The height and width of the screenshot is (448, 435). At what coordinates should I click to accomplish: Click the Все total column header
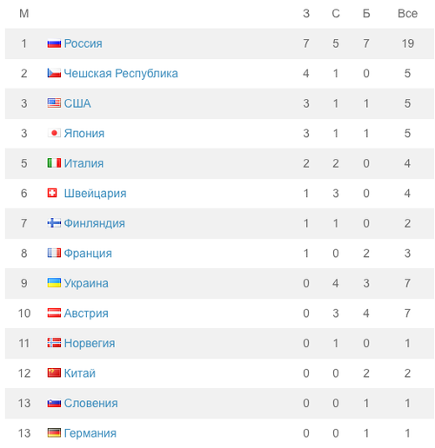(407, 14)
